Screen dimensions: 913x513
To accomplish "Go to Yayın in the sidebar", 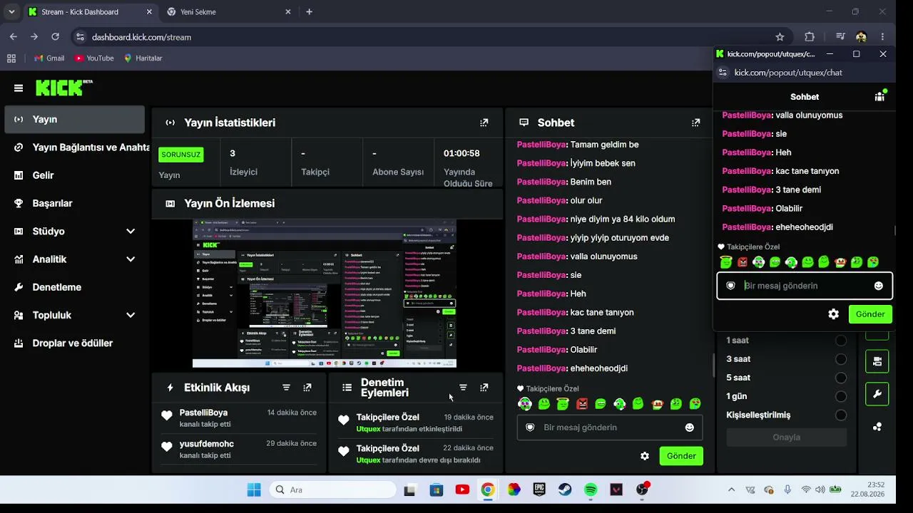I will pyautogui.click(x=75, y=120).
